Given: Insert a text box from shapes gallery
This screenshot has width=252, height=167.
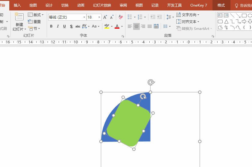Looking at the screenshot, I should 220,15.
